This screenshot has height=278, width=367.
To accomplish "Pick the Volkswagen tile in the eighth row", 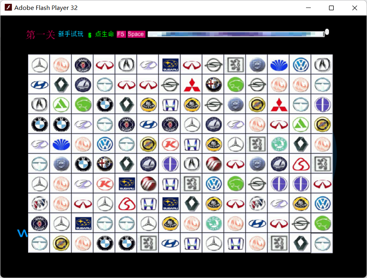I will click(322, 204).
